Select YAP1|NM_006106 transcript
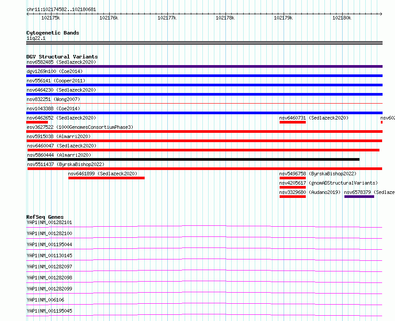 pos(45,300)
